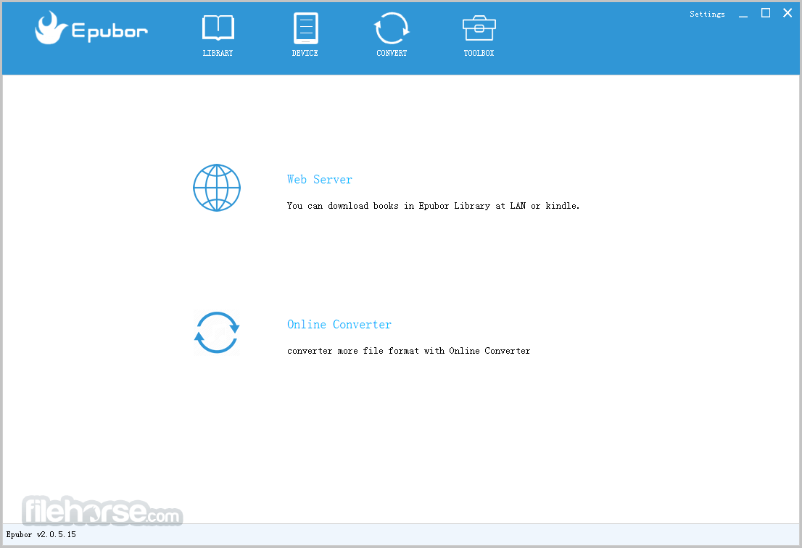Minimize the Epubor window
The height and width of the screenshot is (548, 802).
(743, 14)
